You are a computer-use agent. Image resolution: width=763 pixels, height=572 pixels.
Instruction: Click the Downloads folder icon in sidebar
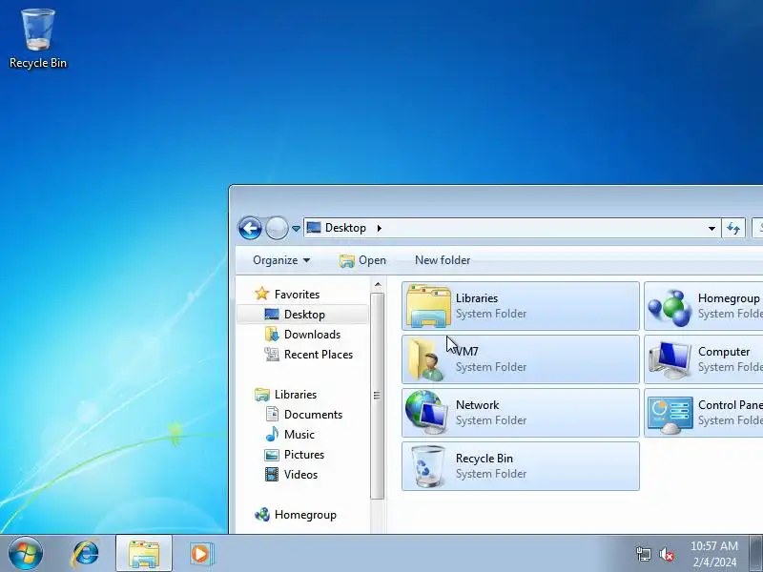tap(272, 335)
